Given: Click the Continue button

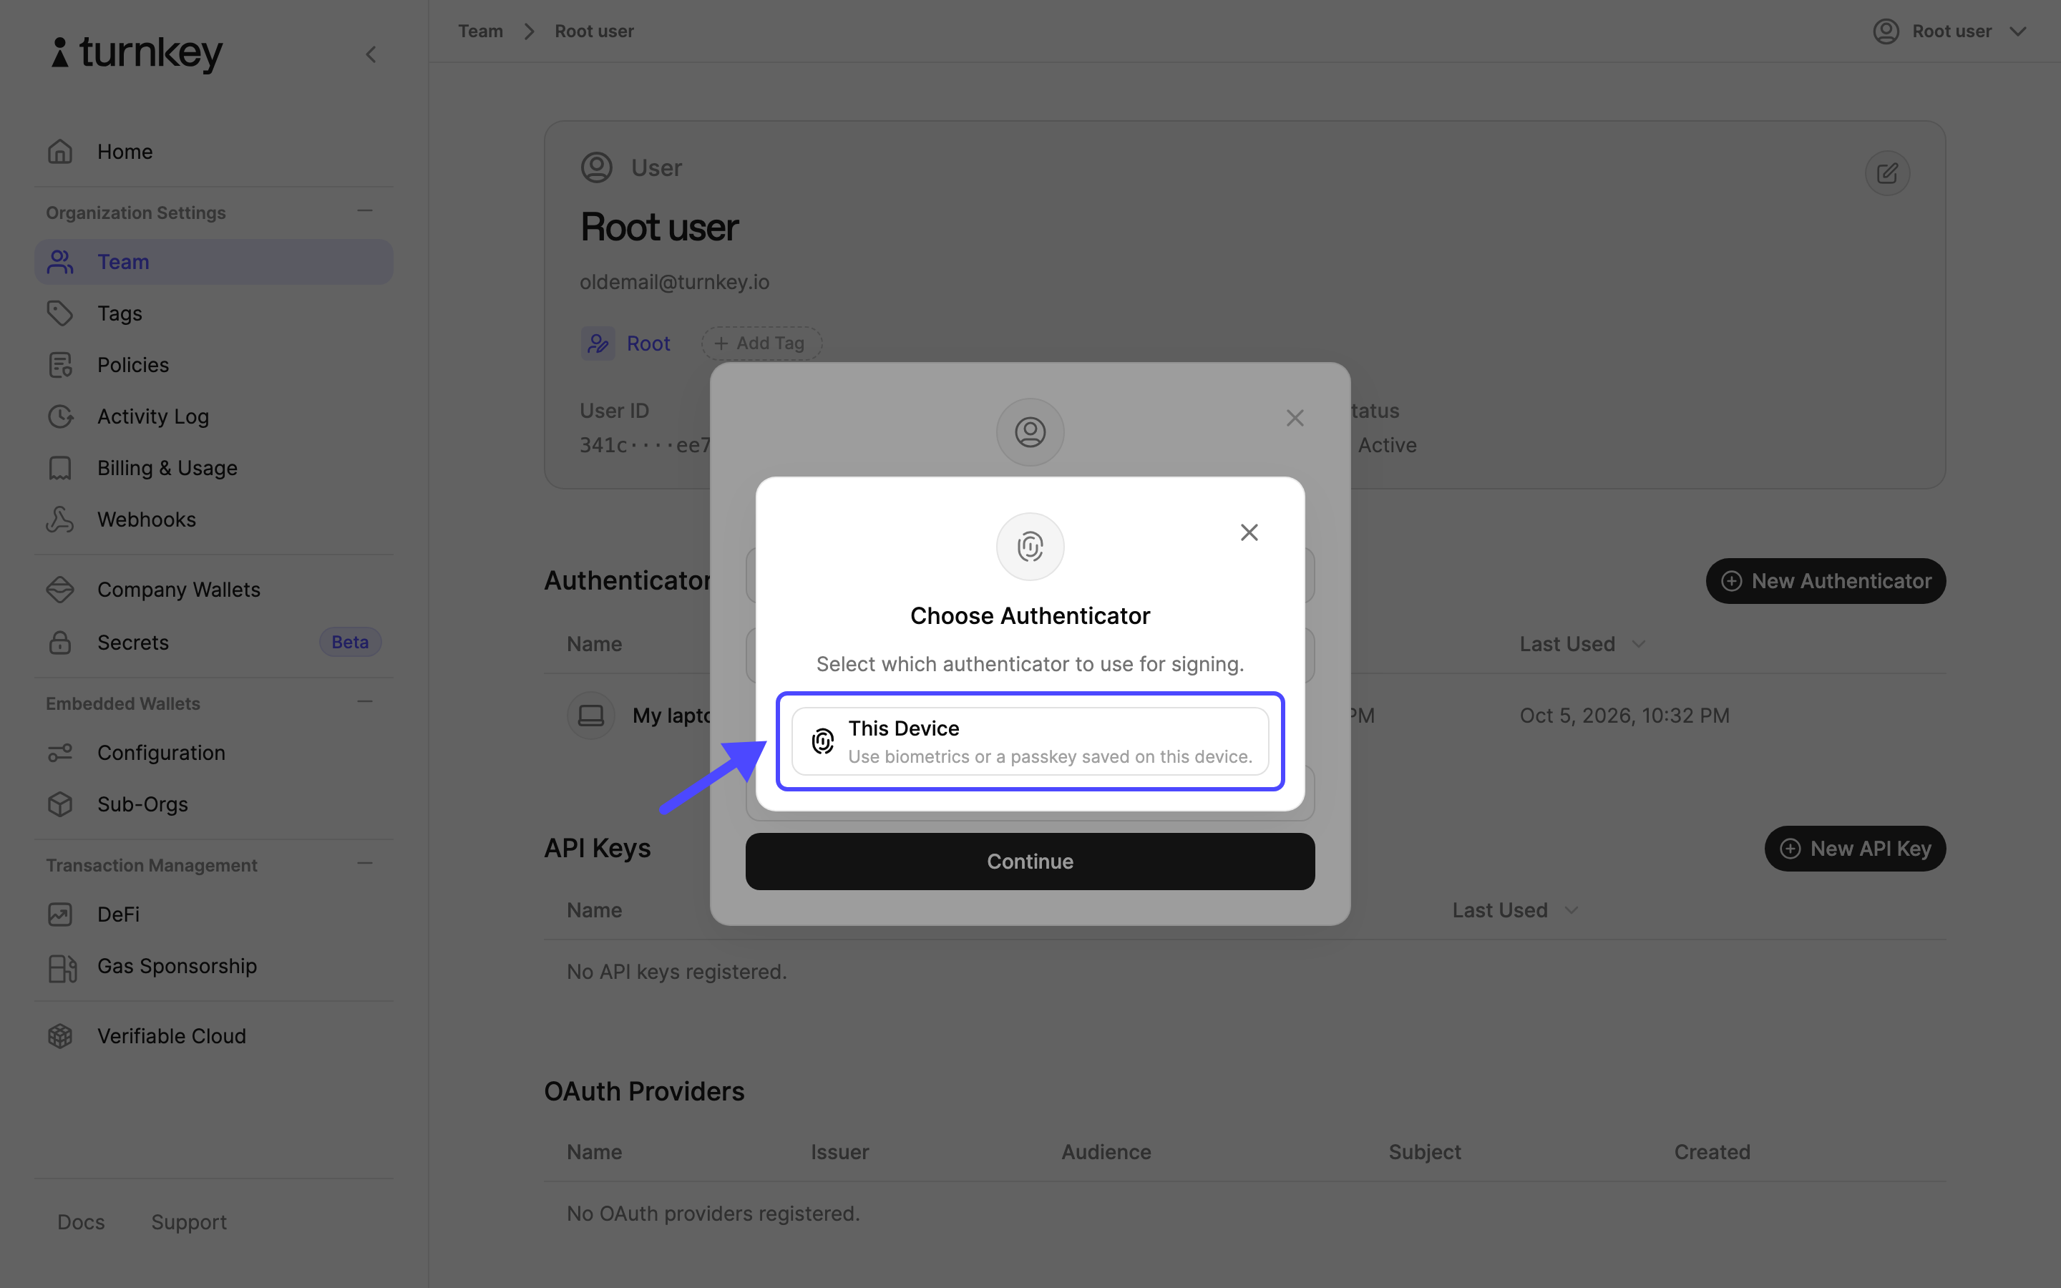Looking at the screenshot, I should pyautogui.click(x=1030, y=862).
